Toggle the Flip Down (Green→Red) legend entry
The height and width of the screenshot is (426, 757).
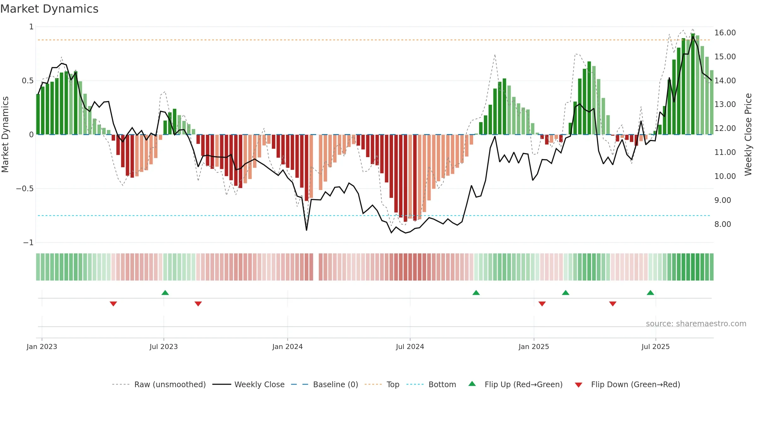(x=627, y=384)
